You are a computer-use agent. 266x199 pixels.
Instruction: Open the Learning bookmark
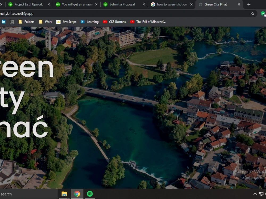90,22
